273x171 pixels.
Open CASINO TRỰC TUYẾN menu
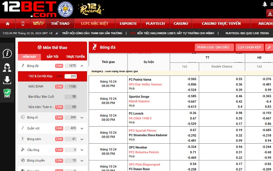click(x=221, y=24)
